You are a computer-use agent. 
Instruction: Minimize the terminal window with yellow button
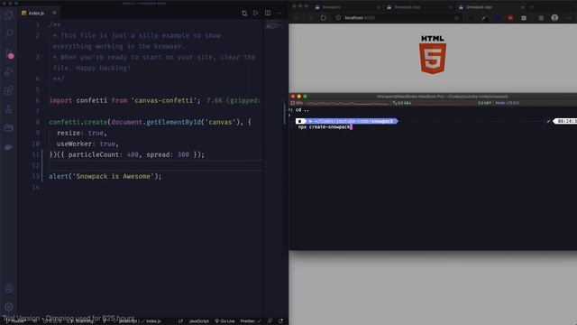(x=299, y=97)
